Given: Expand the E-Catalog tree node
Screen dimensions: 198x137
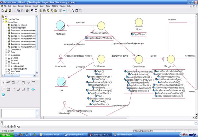Looking at the screenshot, I should pyautogui.click(x=6, y=58).
